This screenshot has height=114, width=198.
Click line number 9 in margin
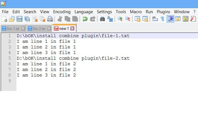(10, 81)
